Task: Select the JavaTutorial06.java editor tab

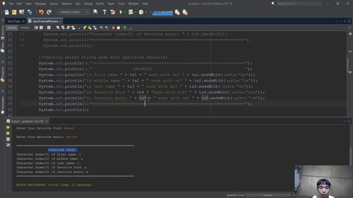Action: 45,21
